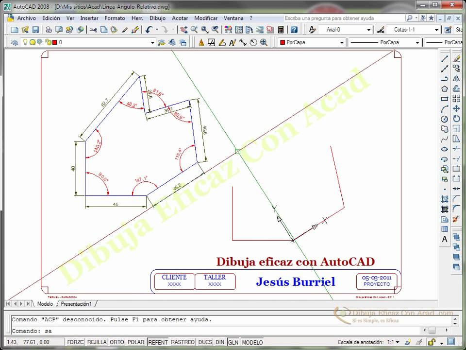Open the Arial-0 text style dropdown
The height and width of the screenshot is (350, 466).
(369, 30)
